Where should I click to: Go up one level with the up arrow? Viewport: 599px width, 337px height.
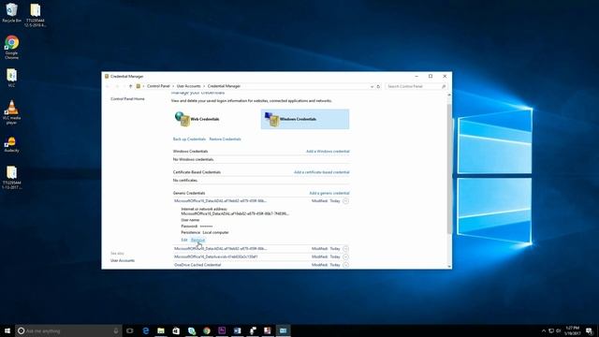pos(130,86)
